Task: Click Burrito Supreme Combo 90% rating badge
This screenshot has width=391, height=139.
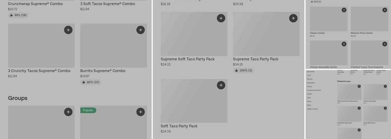Action: [x=90, y=82]
